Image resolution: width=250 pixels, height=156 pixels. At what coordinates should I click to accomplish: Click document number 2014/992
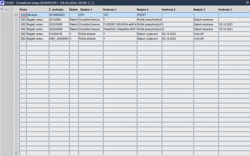pyautogui.click(x=59, y=20)
